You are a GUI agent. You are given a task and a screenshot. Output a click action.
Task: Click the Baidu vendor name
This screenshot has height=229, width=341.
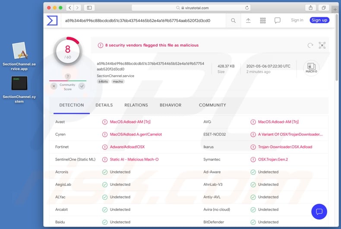[x=60, y=222]
